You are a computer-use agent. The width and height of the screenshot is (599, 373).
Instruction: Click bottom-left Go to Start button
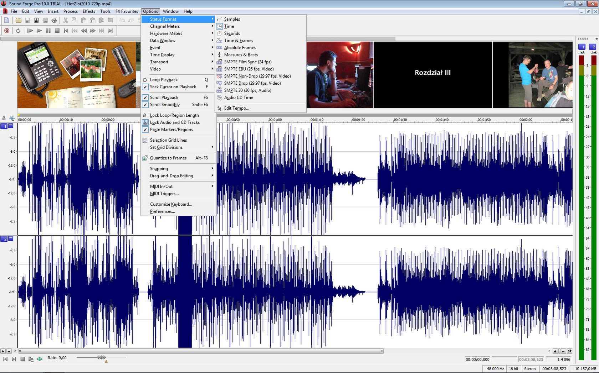5,359
